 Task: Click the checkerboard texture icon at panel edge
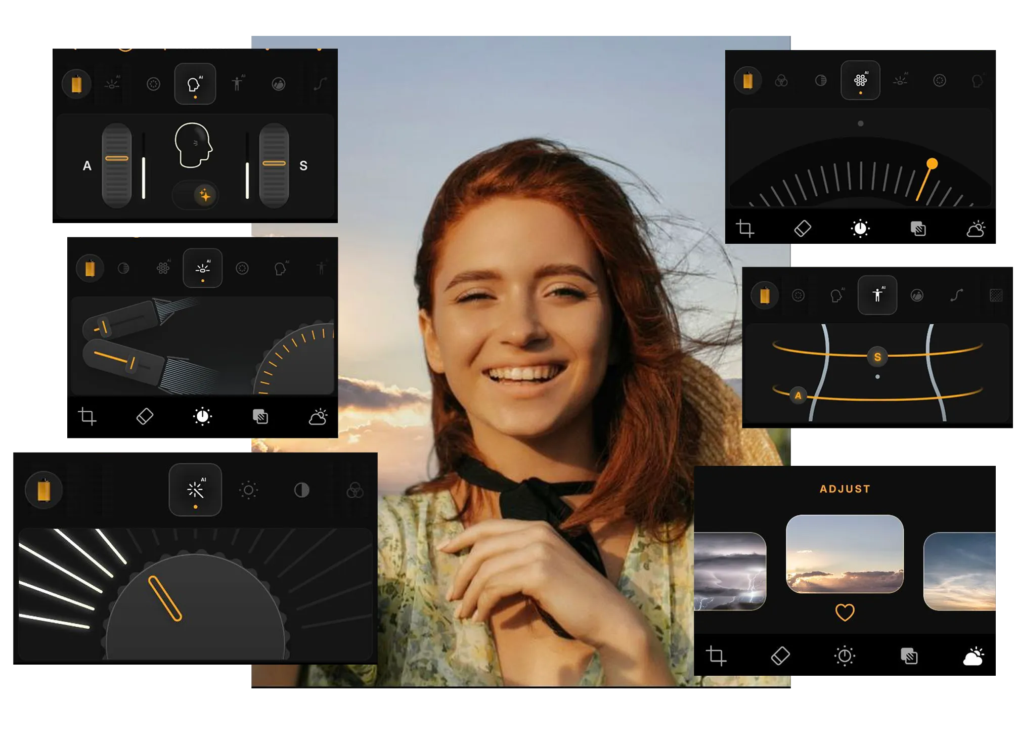click(995, 295)
